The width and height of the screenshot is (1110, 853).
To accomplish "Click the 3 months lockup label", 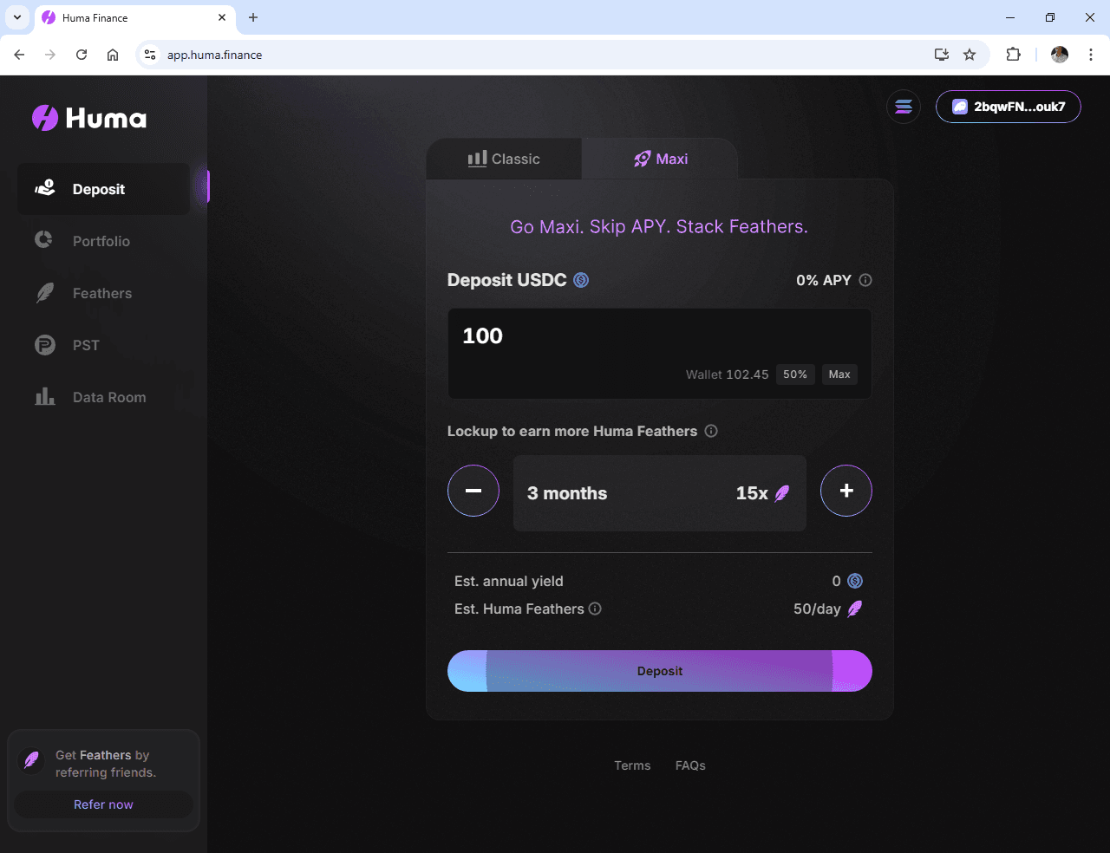I will pos(567,493).
